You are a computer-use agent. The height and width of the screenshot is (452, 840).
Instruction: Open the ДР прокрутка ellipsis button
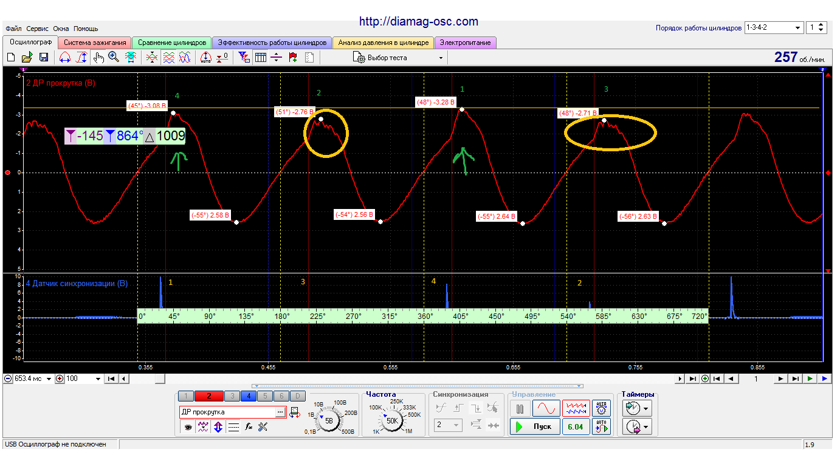(280, 412)
